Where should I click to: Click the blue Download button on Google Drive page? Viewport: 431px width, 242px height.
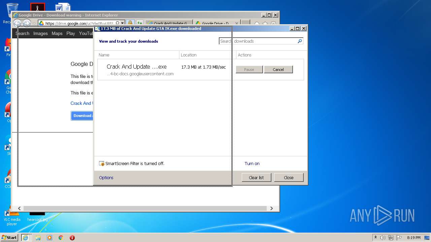[82, 116]
